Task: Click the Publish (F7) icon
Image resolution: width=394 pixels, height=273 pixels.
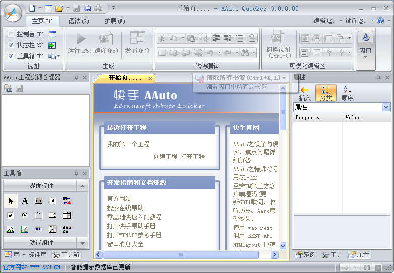Action: coord(138,38)
